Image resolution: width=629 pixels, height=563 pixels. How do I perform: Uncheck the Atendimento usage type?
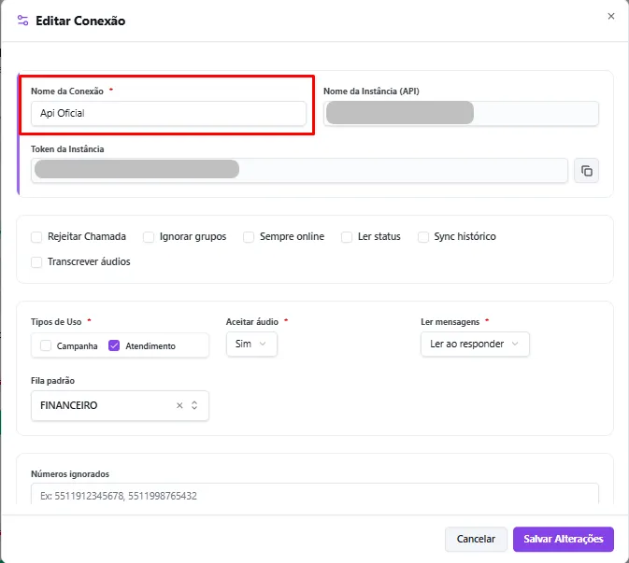(x=114, y=345)
